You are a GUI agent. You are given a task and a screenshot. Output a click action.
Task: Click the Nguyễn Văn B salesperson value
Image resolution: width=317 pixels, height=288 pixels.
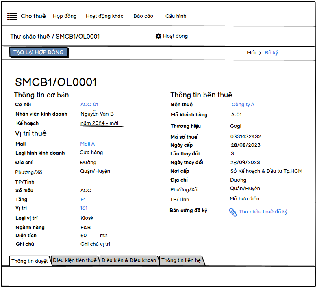(x=97, y=114)
